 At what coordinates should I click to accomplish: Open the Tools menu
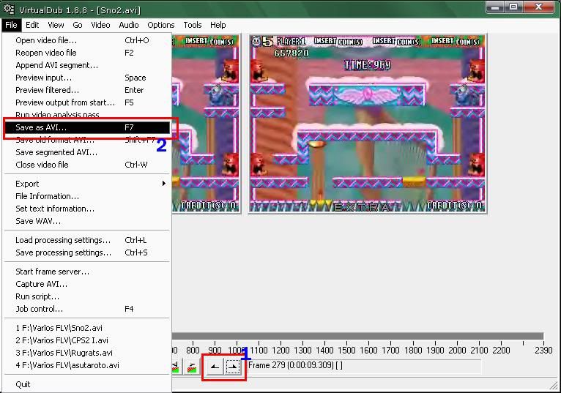pos(193,25)
